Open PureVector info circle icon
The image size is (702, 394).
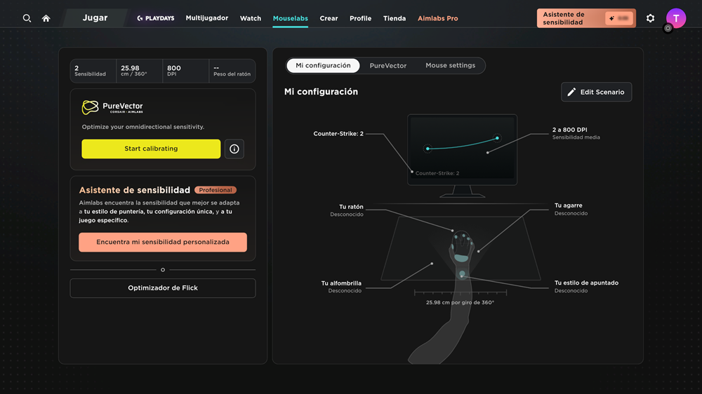pyautogui.click(x=234, y=149)
